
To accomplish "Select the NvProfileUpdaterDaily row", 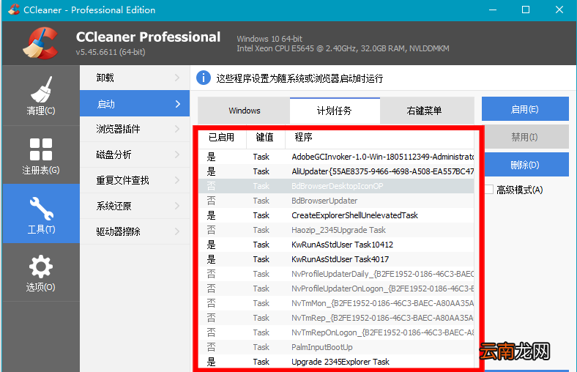I will point(336,274).
